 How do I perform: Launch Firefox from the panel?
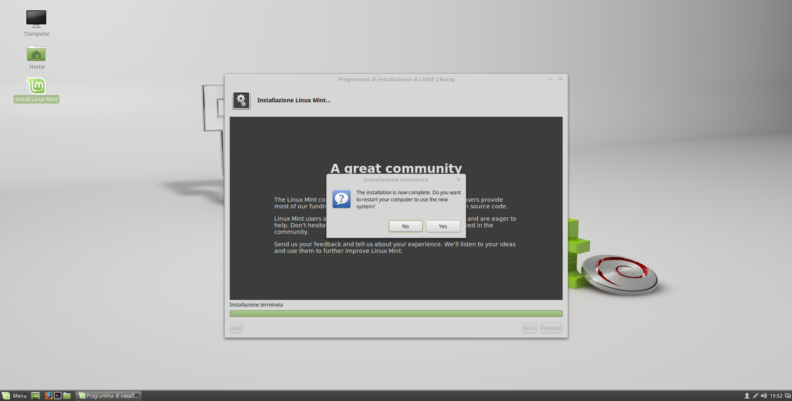click(48, 396)
